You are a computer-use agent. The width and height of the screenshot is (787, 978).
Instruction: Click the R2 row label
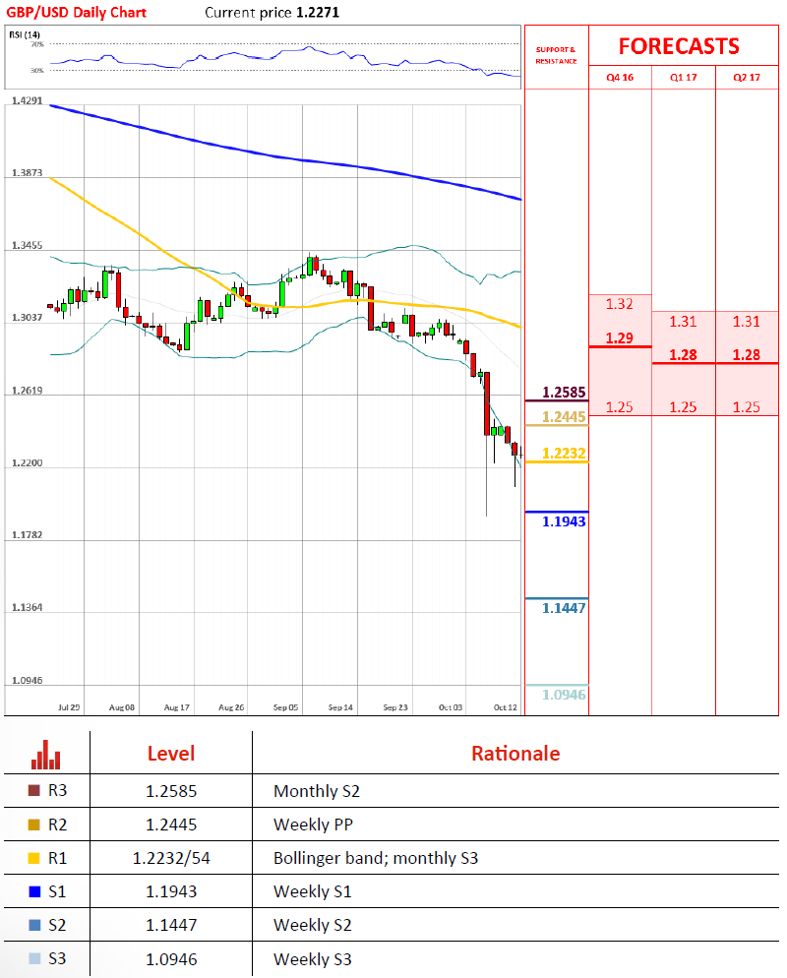click(x=57, y=825)
